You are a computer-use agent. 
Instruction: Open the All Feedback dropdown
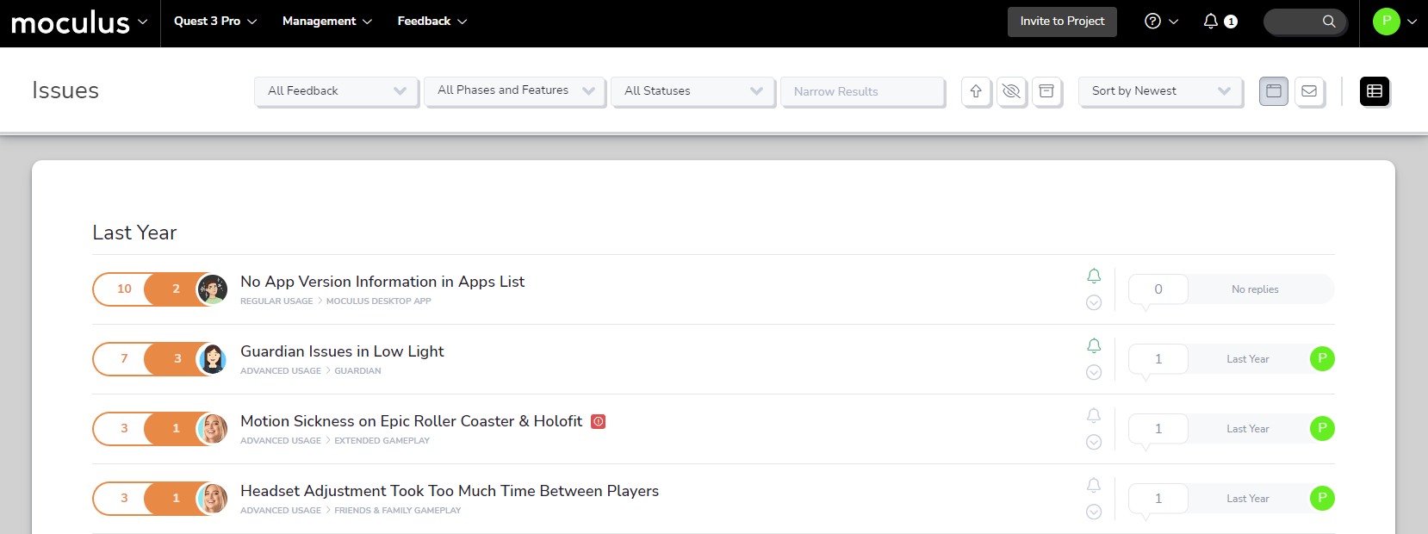pos(336,91)
